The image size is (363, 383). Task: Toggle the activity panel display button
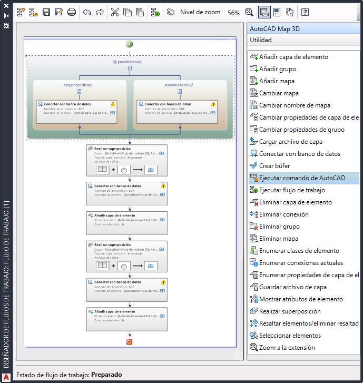(x=264, y=12)
